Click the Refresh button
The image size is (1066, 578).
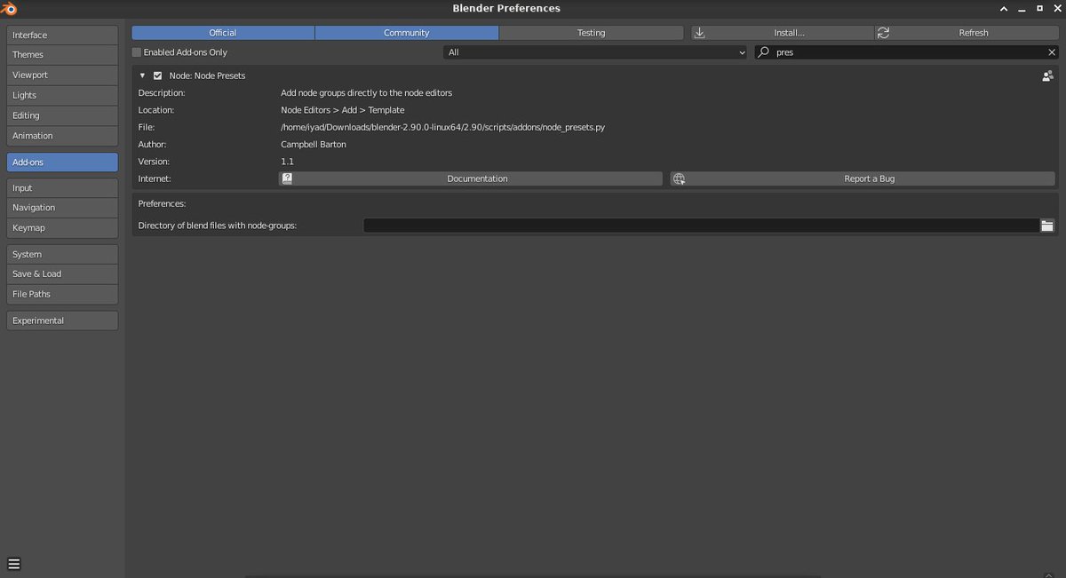pyautogui.click(x=967, y=33)
